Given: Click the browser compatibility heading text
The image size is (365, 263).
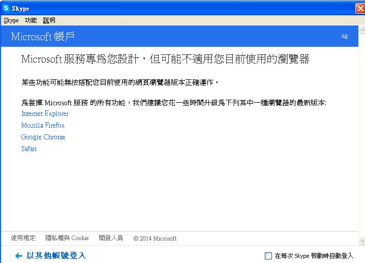Looking at the screenshot, I should [165, 59].
